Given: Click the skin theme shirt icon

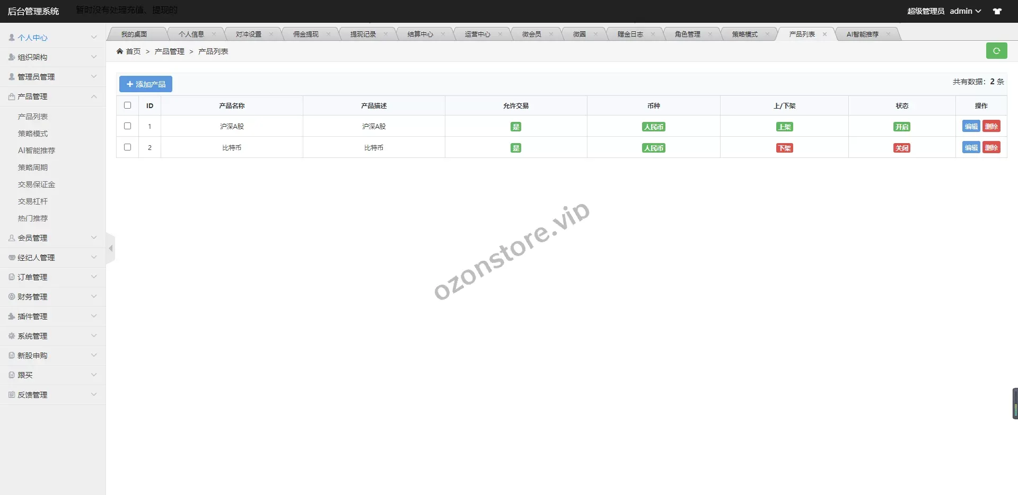Looking at the screenshot, I should [997, 11].
